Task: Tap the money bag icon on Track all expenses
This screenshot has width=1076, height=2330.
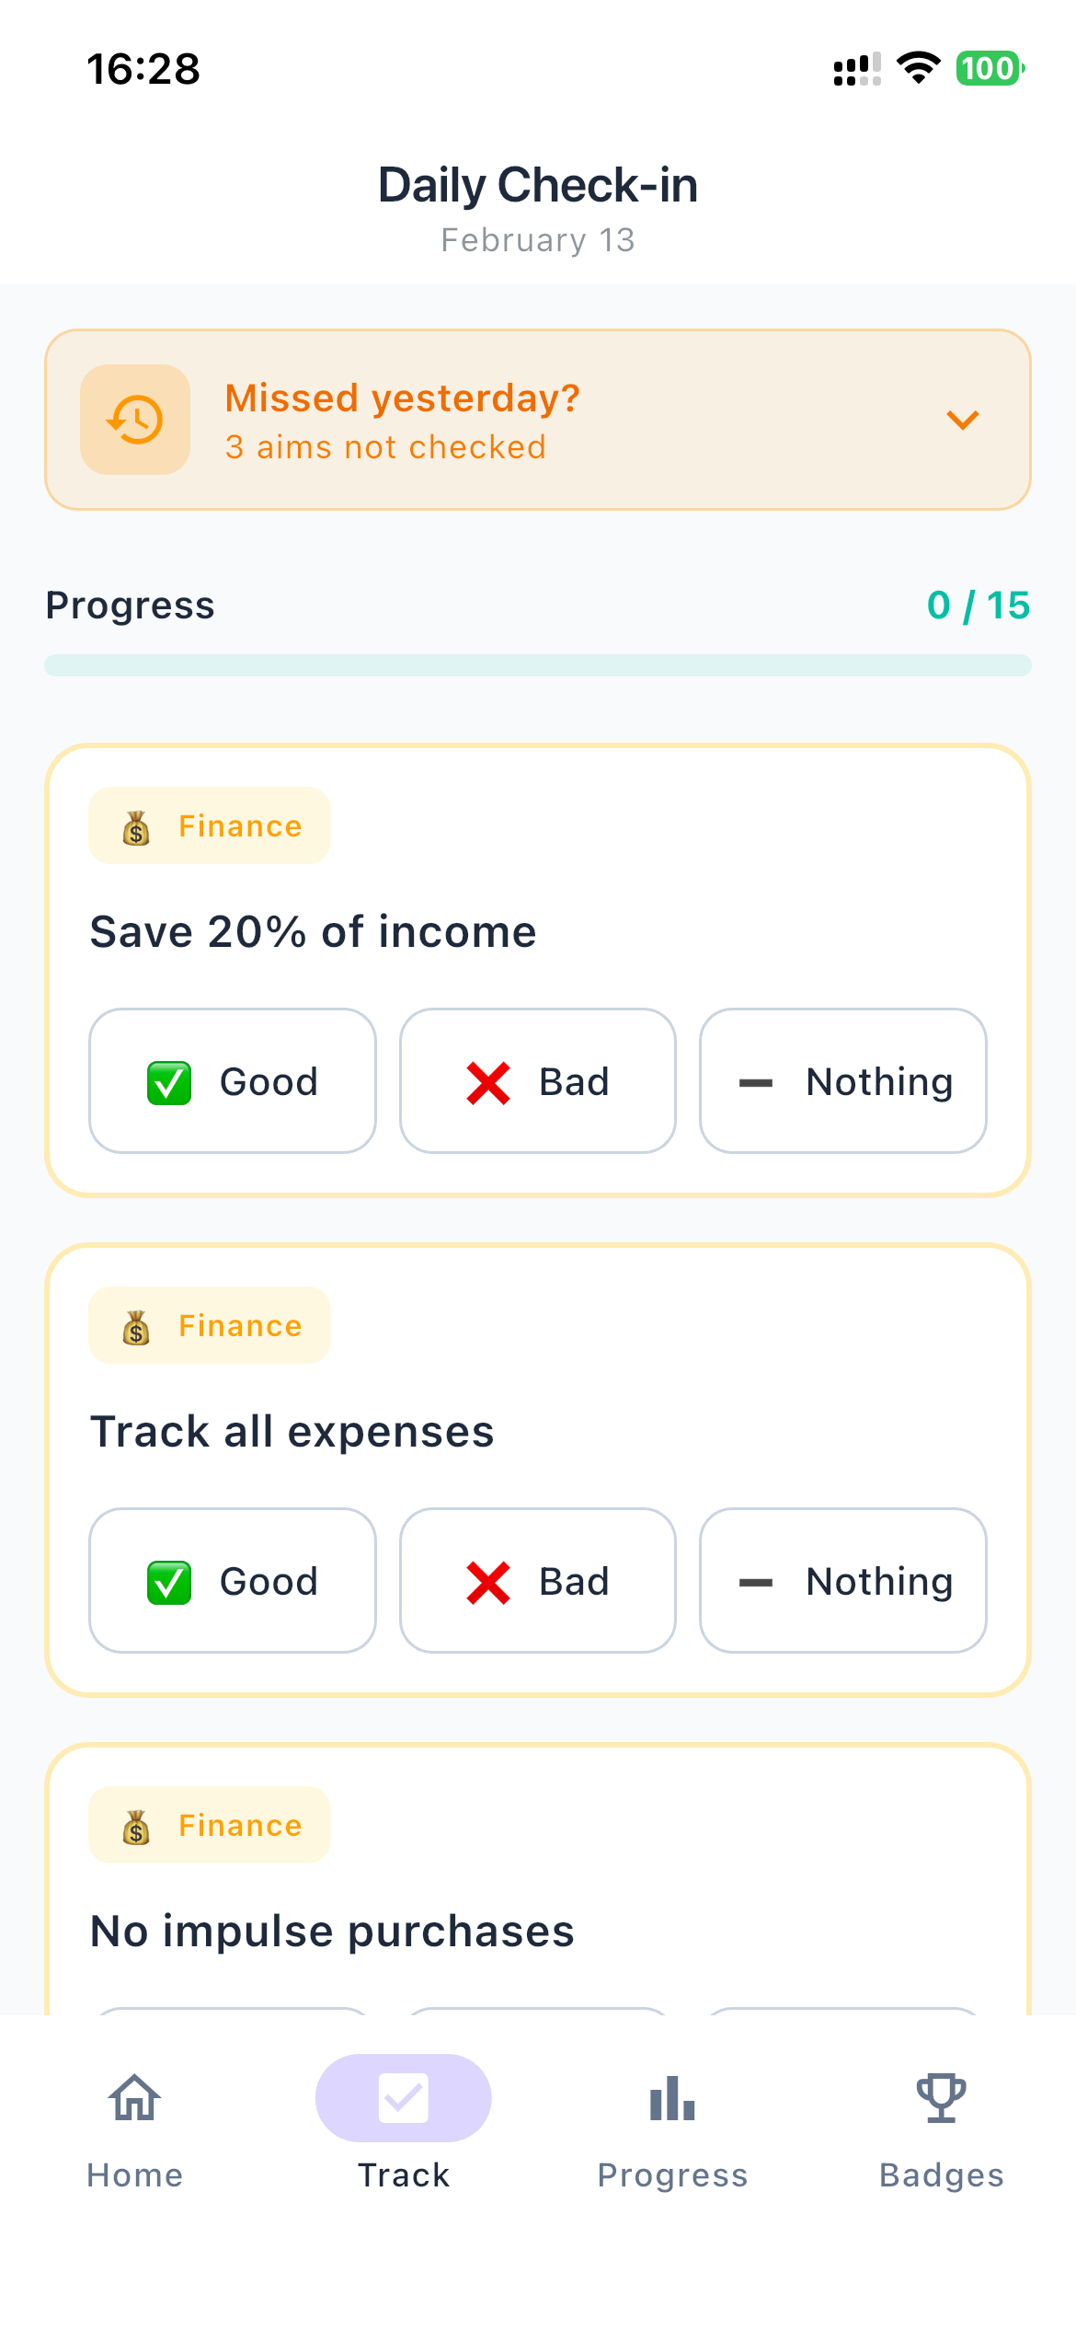Action: click(x=136, y=1325)
